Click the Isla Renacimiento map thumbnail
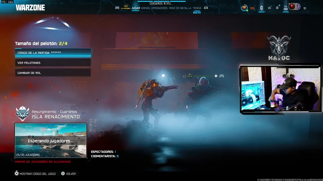 51,141
